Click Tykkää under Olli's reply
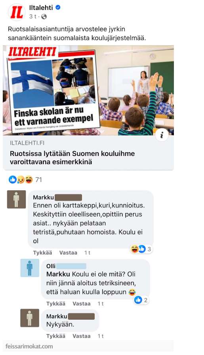Image resolution: width=204 pixels, height=355 pixels. click(56, 303)
